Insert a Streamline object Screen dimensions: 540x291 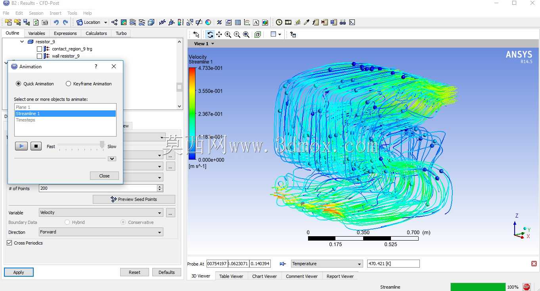(133, 22)
